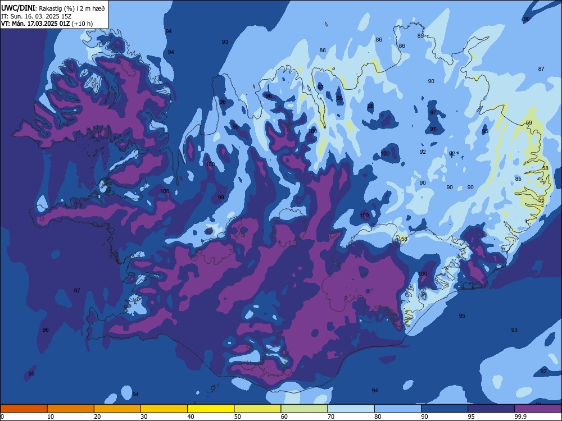The width and height of the screenshot is (562, 421).
Task: Select the purple above-99.9 legend swatch
Action: 538,409
